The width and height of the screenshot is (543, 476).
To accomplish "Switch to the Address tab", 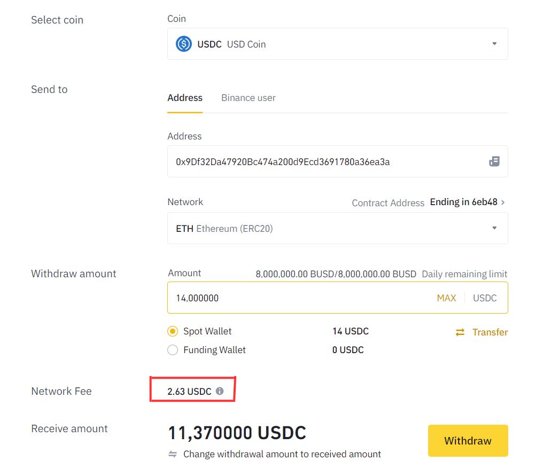I will click(184, 98).
